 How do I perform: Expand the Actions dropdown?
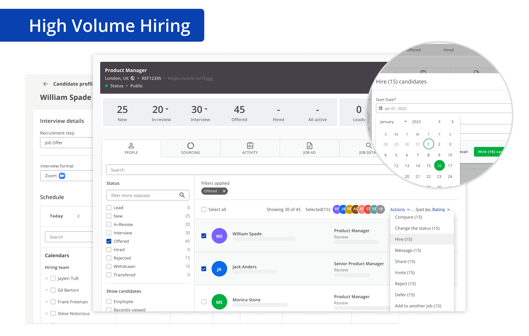coord(400,210)
